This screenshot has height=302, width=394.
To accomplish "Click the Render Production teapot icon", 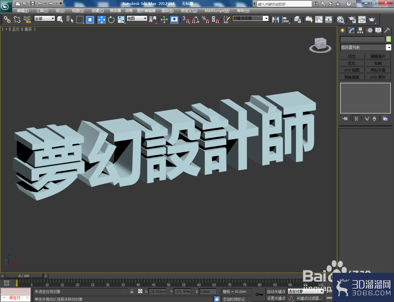I will coord(372,20).
